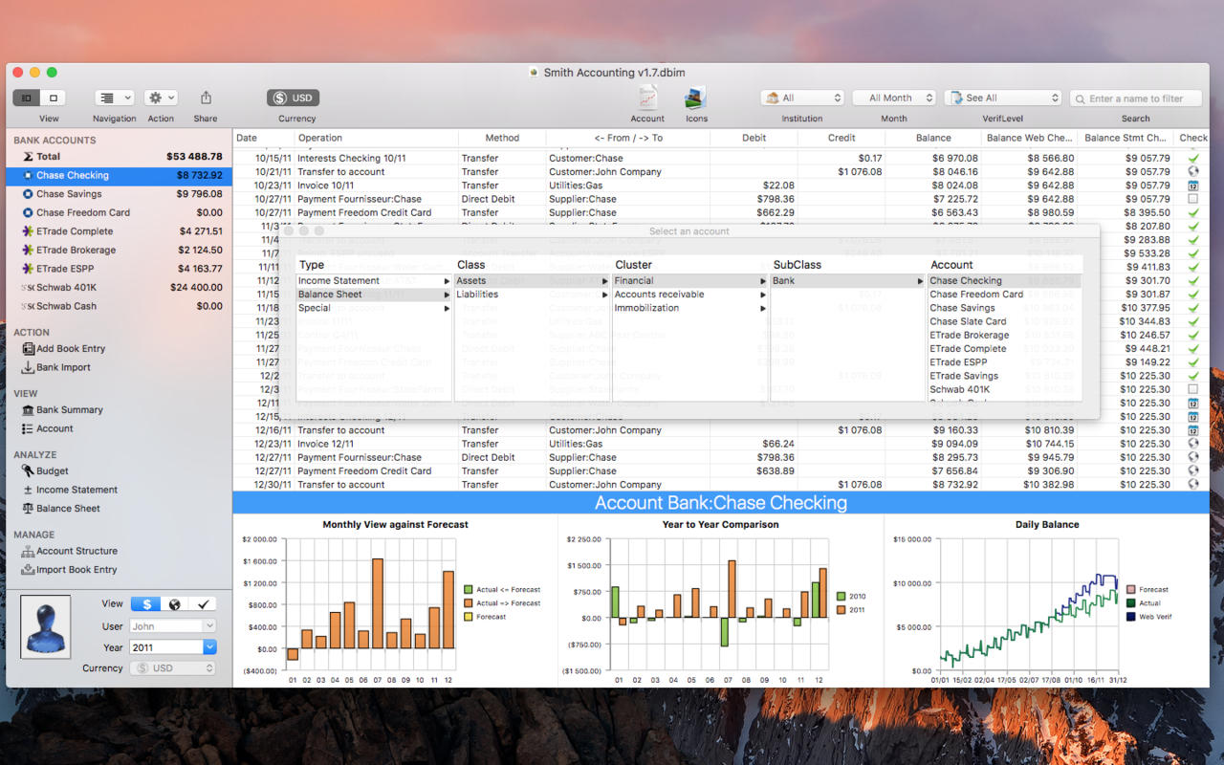Toggle the green check on 10/15/11 Interests Checking row
This screenshot has width=1224, height=765.
[x=1192, y=159]
